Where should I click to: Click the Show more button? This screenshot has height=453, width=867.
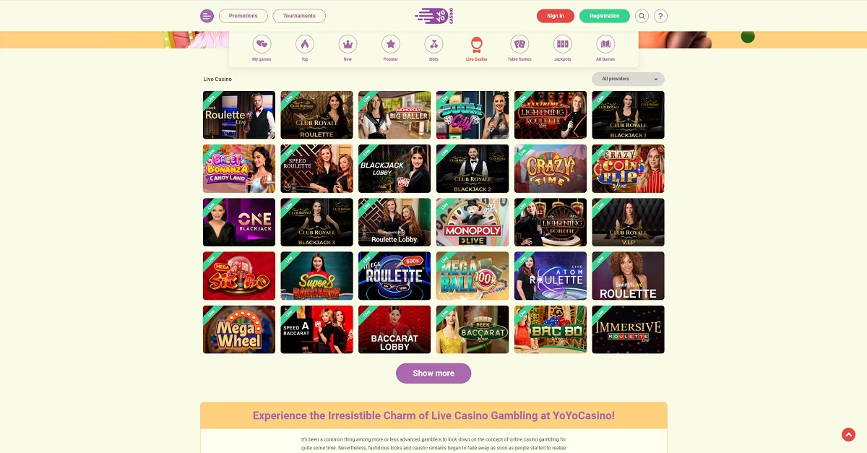tap(433, 374)
